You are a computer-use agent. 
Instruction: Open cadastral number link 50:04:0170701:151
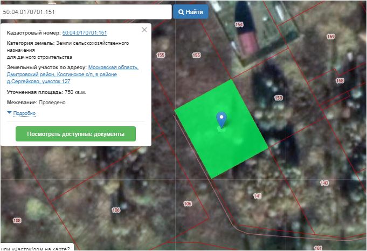point(85,33)
